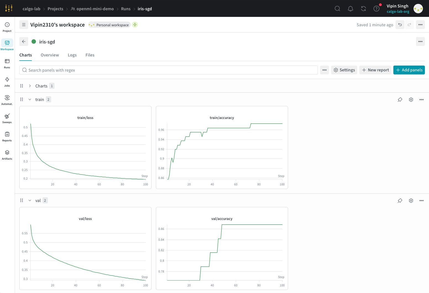
Task: Switch to the Overview tab
Action: (x=50, y=55)
